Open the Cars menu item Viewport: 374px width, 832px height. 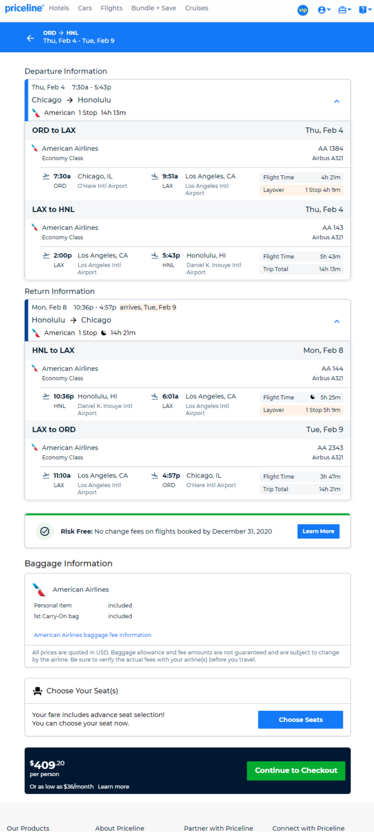point(85,8)
